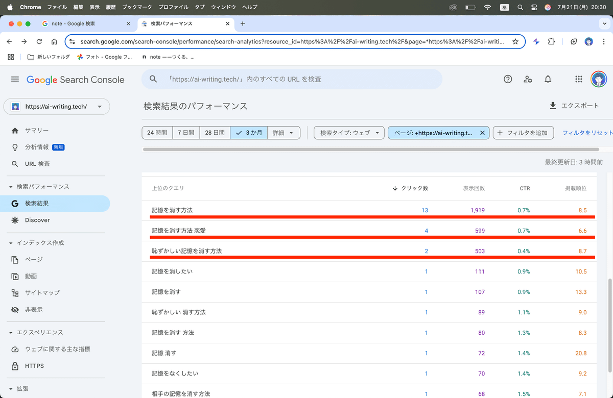Go back with the browser back arrow
Viewport: 613px width, 398px height.
pos(10,42)
